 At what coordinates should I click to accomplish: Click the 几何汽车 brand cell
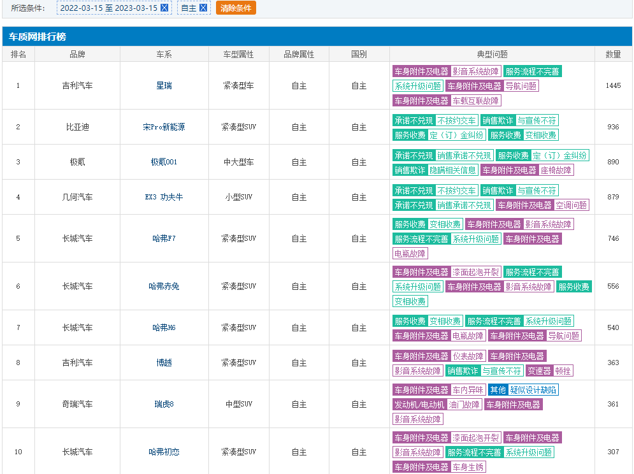click(x=77, y=197)
